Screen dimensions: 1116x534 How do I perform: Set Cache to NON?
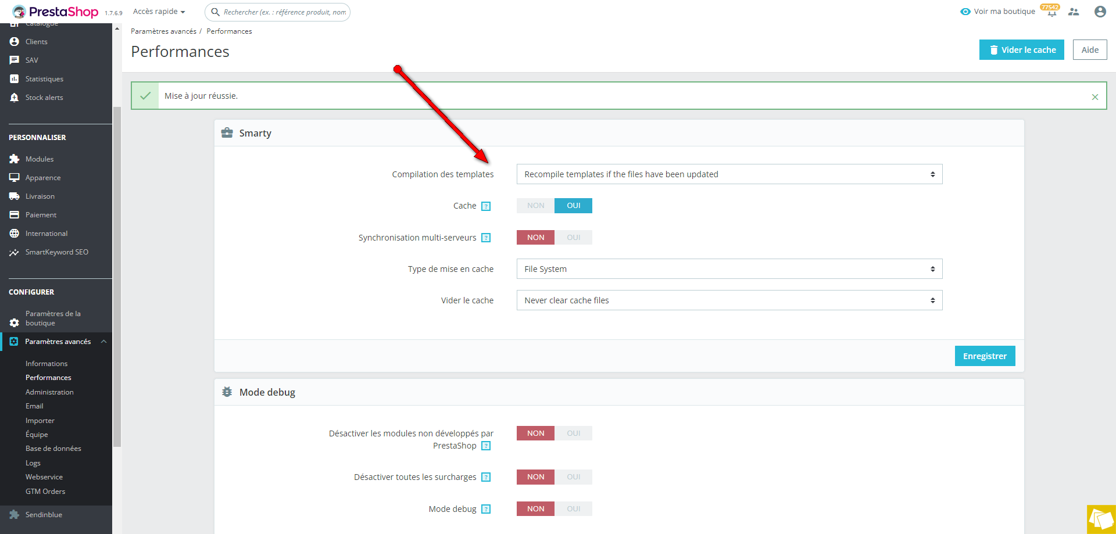(x=535, y=206)
